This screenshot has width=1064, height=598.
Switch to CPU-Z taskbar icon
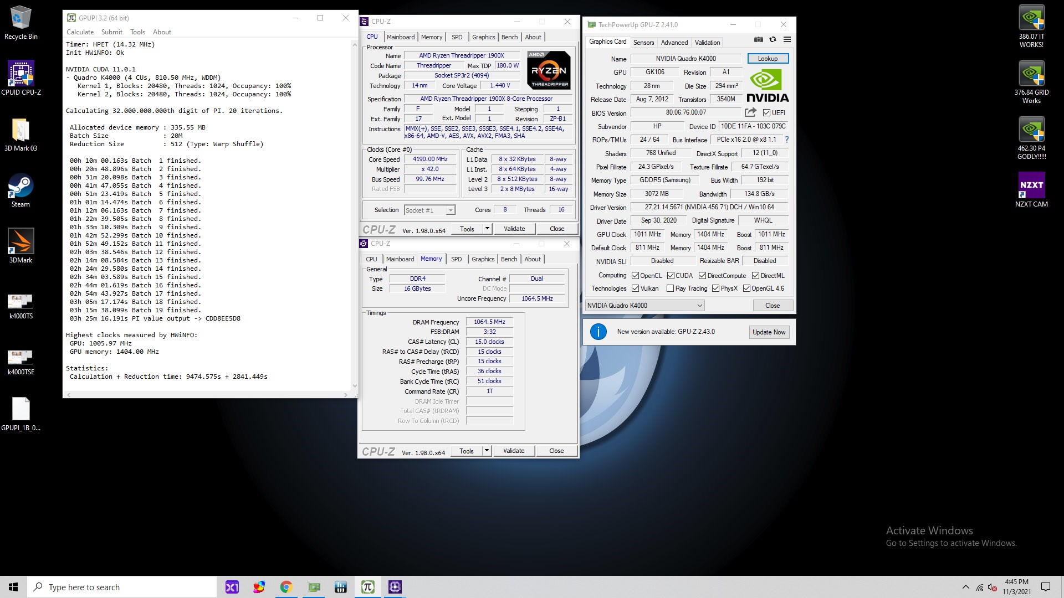395,587
